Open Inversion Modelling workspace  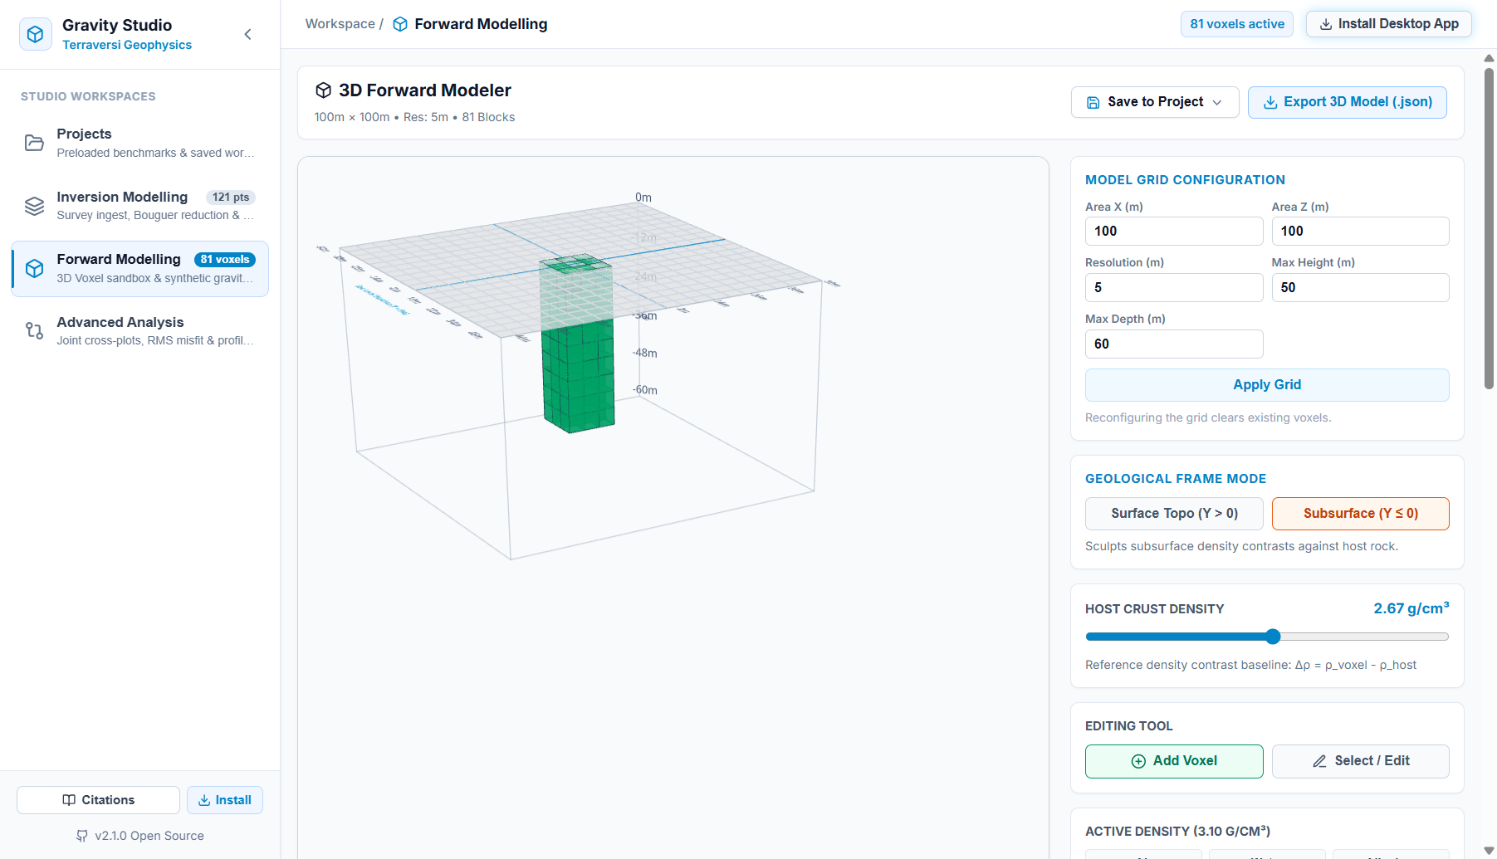click(139, 206)
